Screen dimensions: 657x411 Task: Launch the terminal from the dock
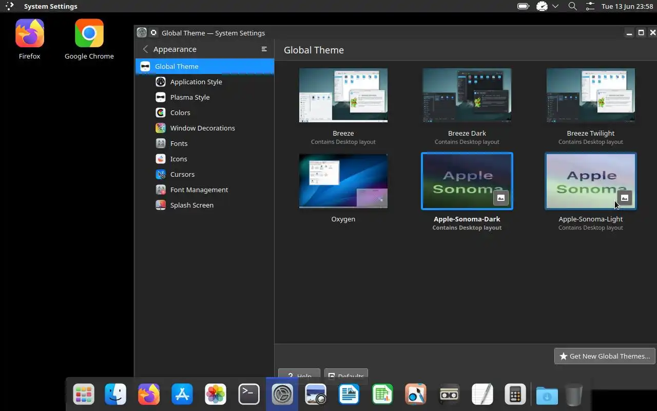[249, 395]
